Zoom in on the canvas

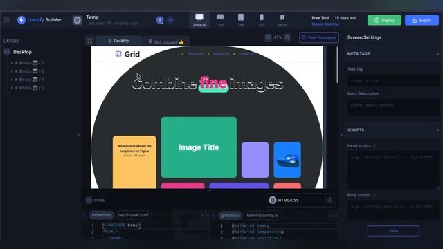[x=287, y=37]
